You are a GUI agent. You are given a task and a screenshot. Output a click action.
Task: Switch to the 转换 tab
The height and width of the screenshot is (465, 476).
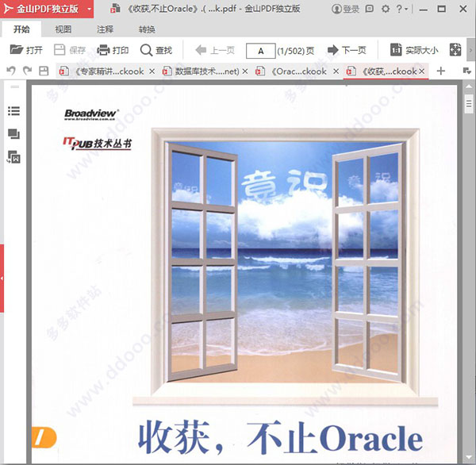[x=147, y=29]
